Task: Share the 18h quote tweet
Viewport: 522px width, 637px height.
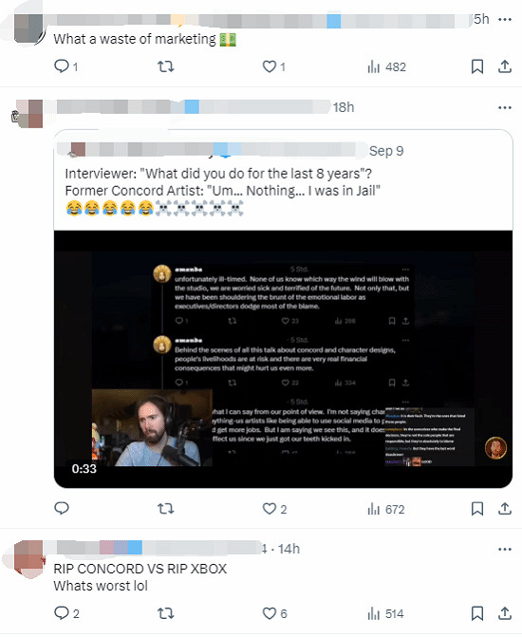Action: click(x=505, y=509)
